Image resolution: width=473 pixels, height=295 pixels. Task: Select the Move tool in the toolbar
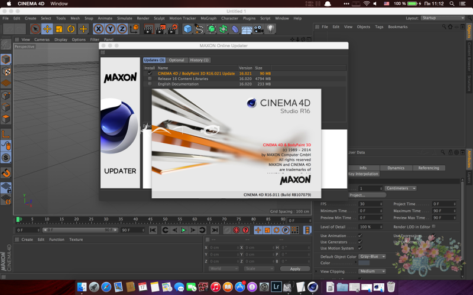click(47, 28)
